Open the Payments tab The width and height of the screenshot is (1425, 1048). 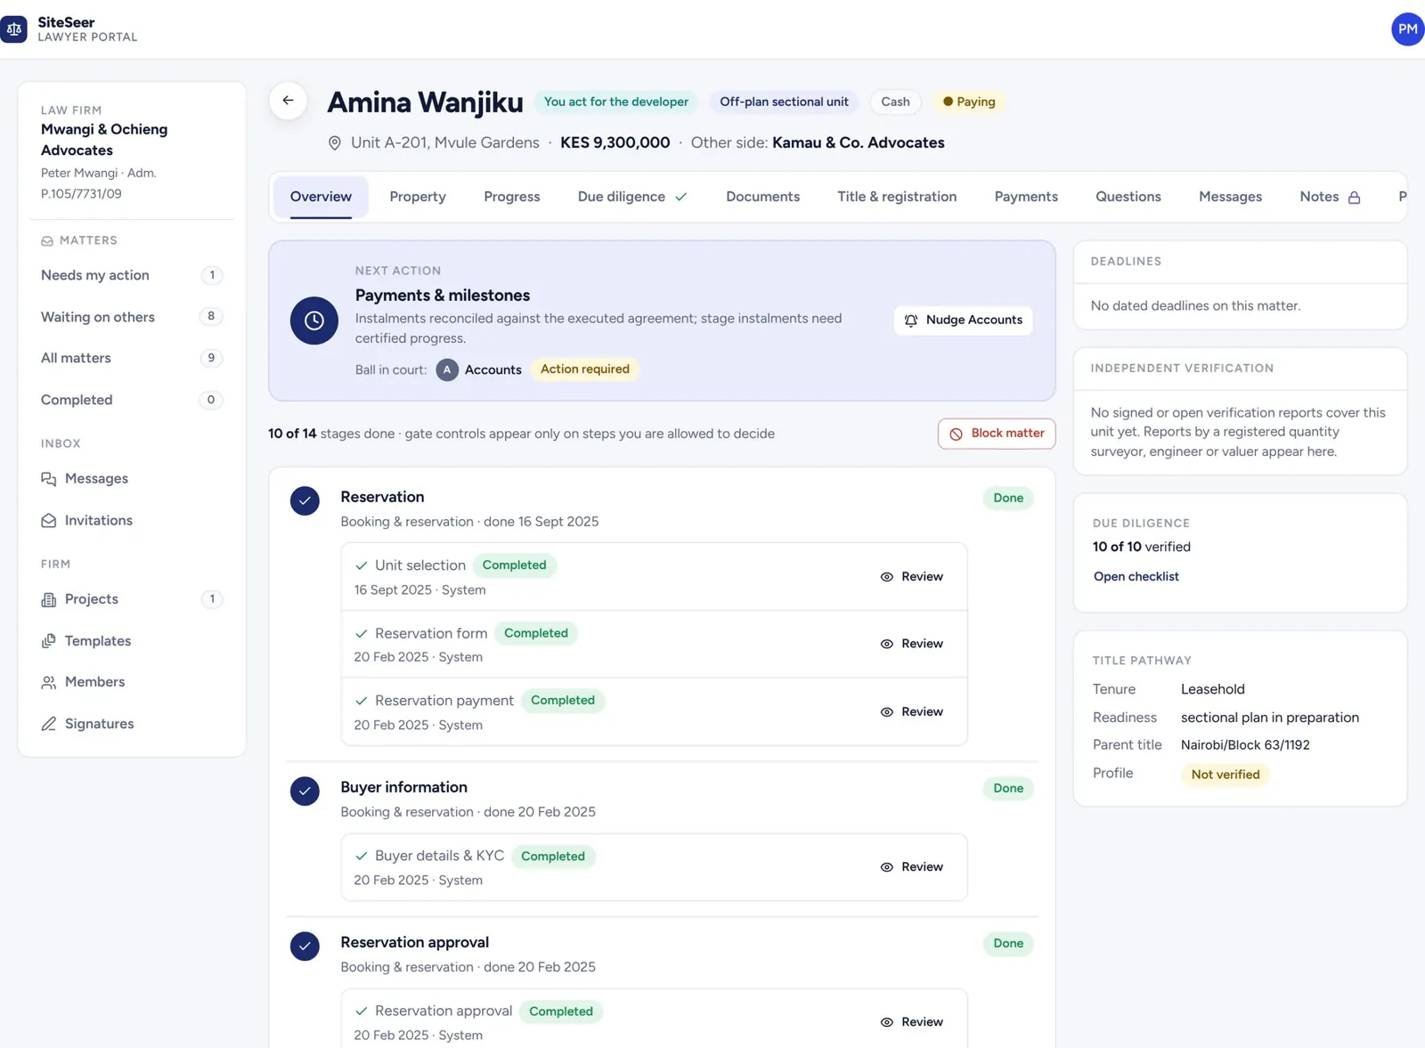[1026, 197]
